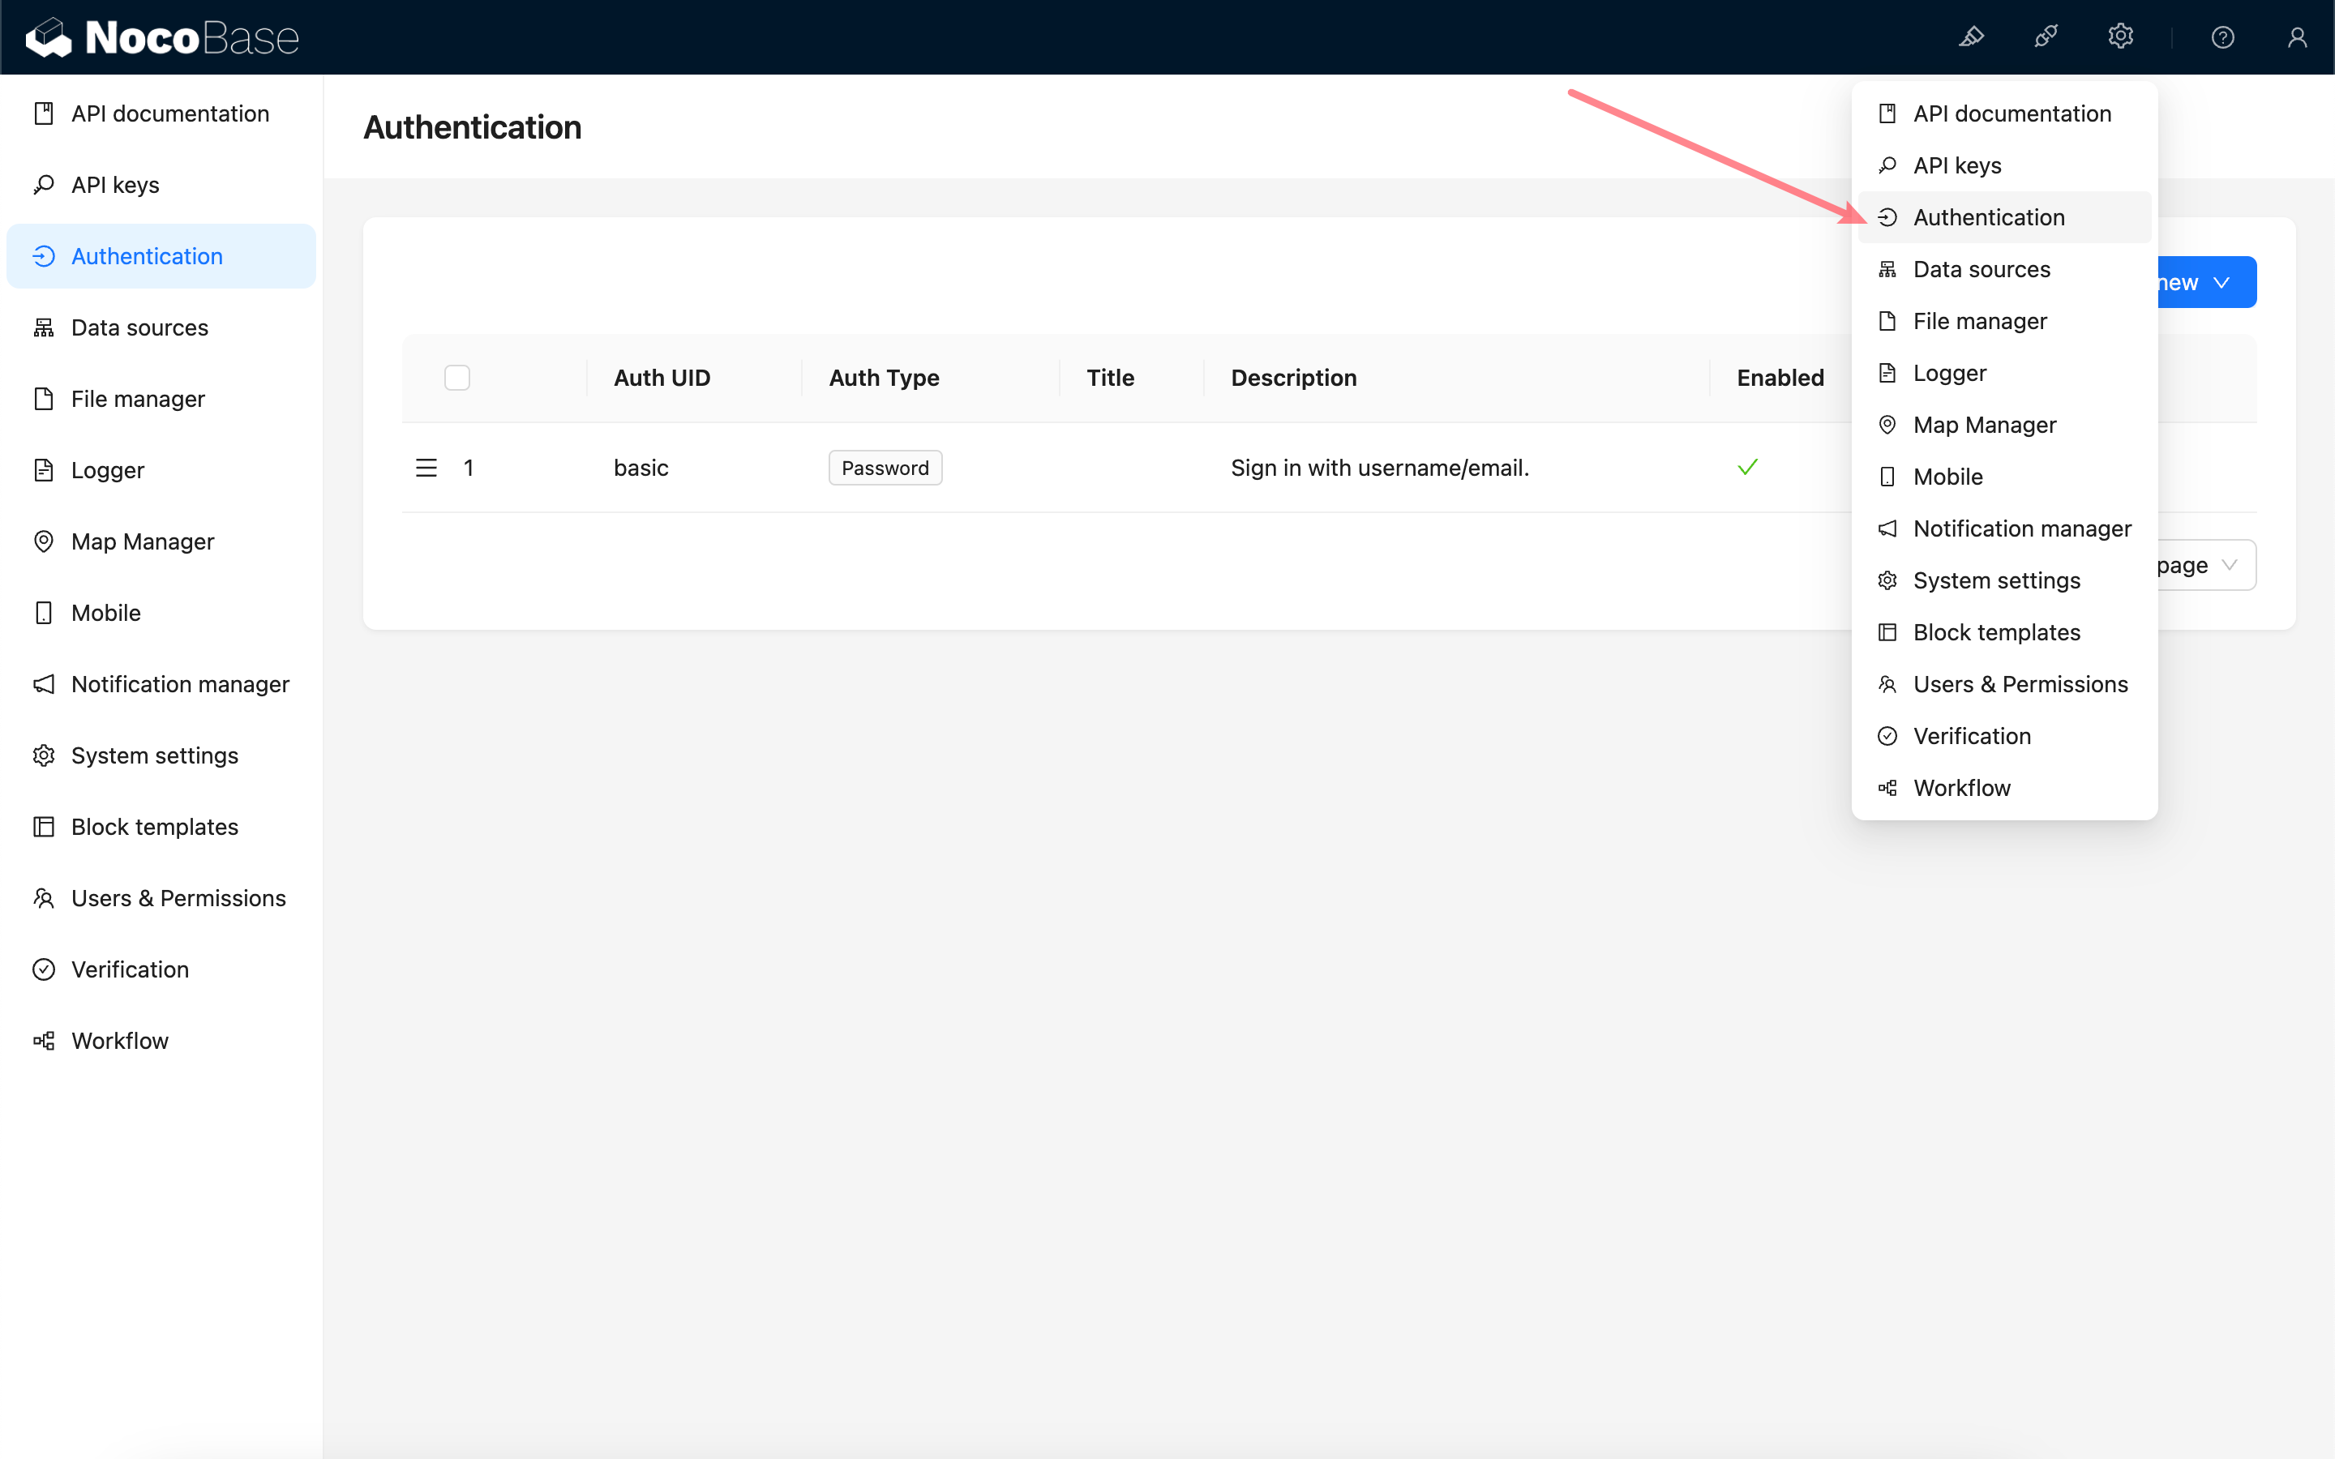Open API keys in left sidebar

115,184
